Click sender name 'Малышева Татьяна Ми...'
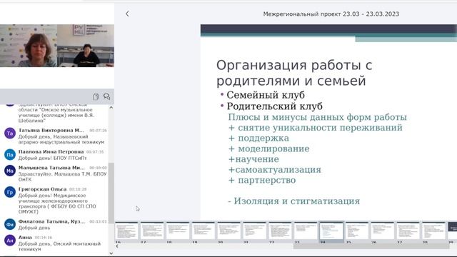The image size is (457, 257). click(x=51, y=168)
